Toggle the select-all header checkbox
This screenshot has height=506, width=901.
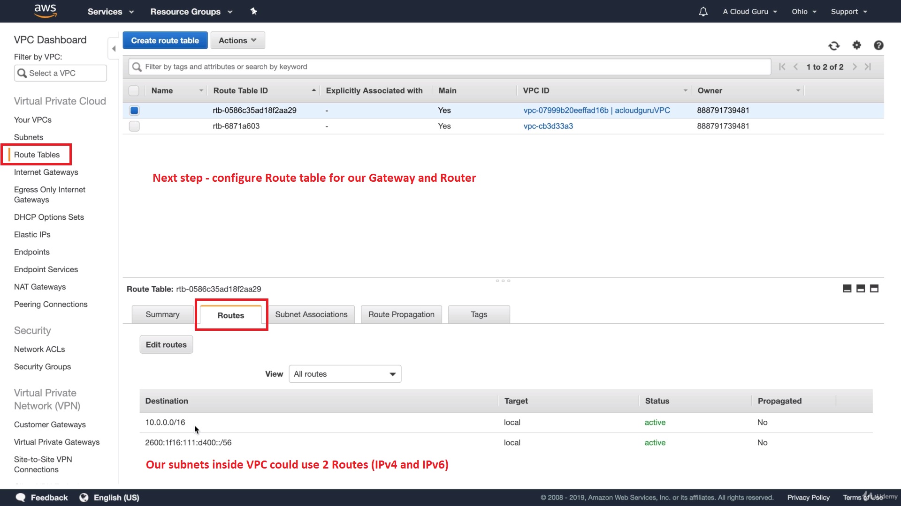134,91
